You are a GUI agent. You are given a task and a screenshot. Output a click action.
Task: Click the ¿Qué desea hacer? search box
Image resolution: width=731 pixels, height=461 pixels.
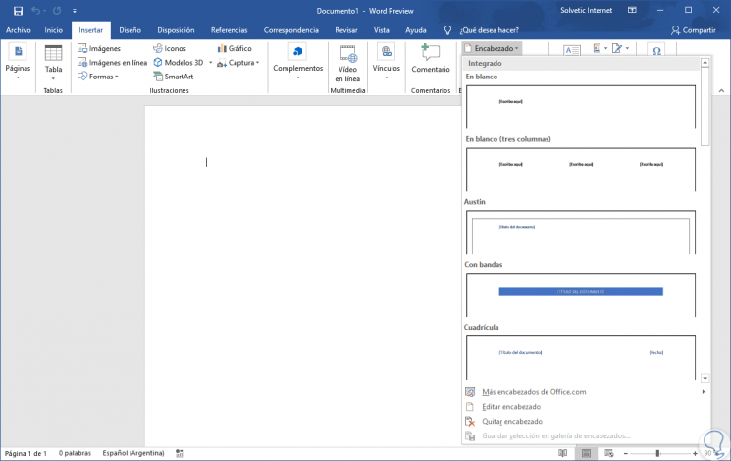[x=489, y=30]
